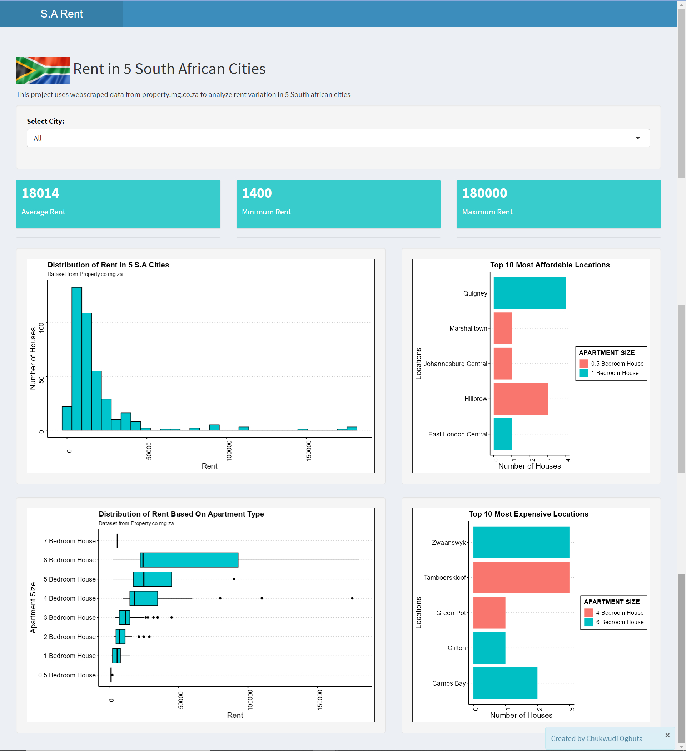
Task: Select the Maximum Rent value box
Action: click(x=558, y=204)
